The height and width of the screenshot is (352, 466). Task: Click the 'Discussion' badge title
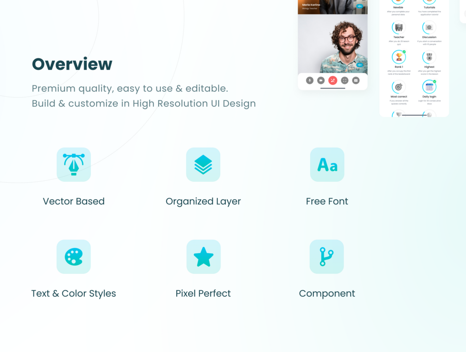click(x=429, y=37)
